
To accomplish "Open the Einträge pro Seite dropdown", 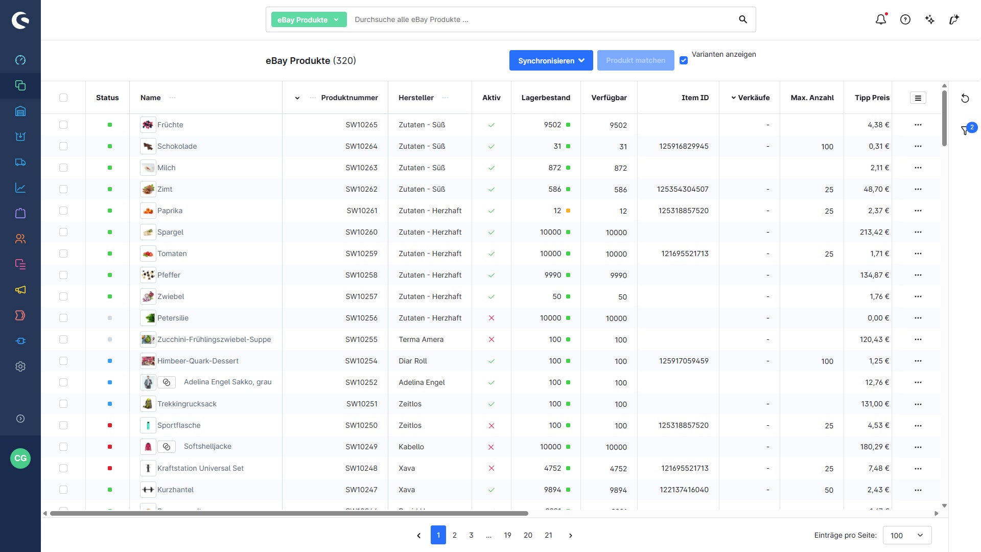I will coord(907,535).
